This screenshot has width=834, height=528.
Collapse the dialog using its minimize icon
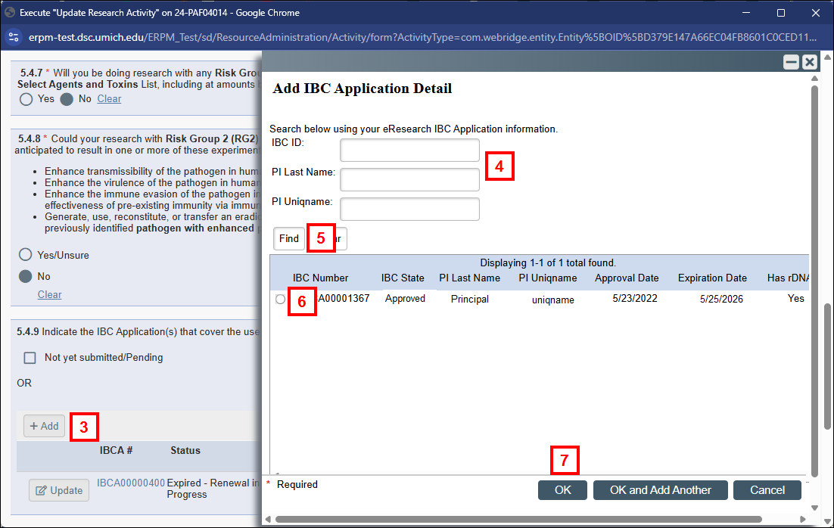pos(790,62)
